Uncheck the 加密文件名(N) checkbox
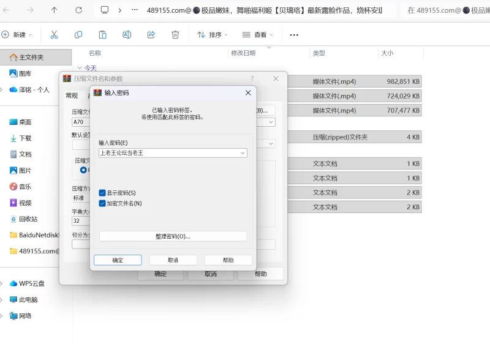Image resolution: width=490 pixels, height=344 pixels. (x=102, y=203)
